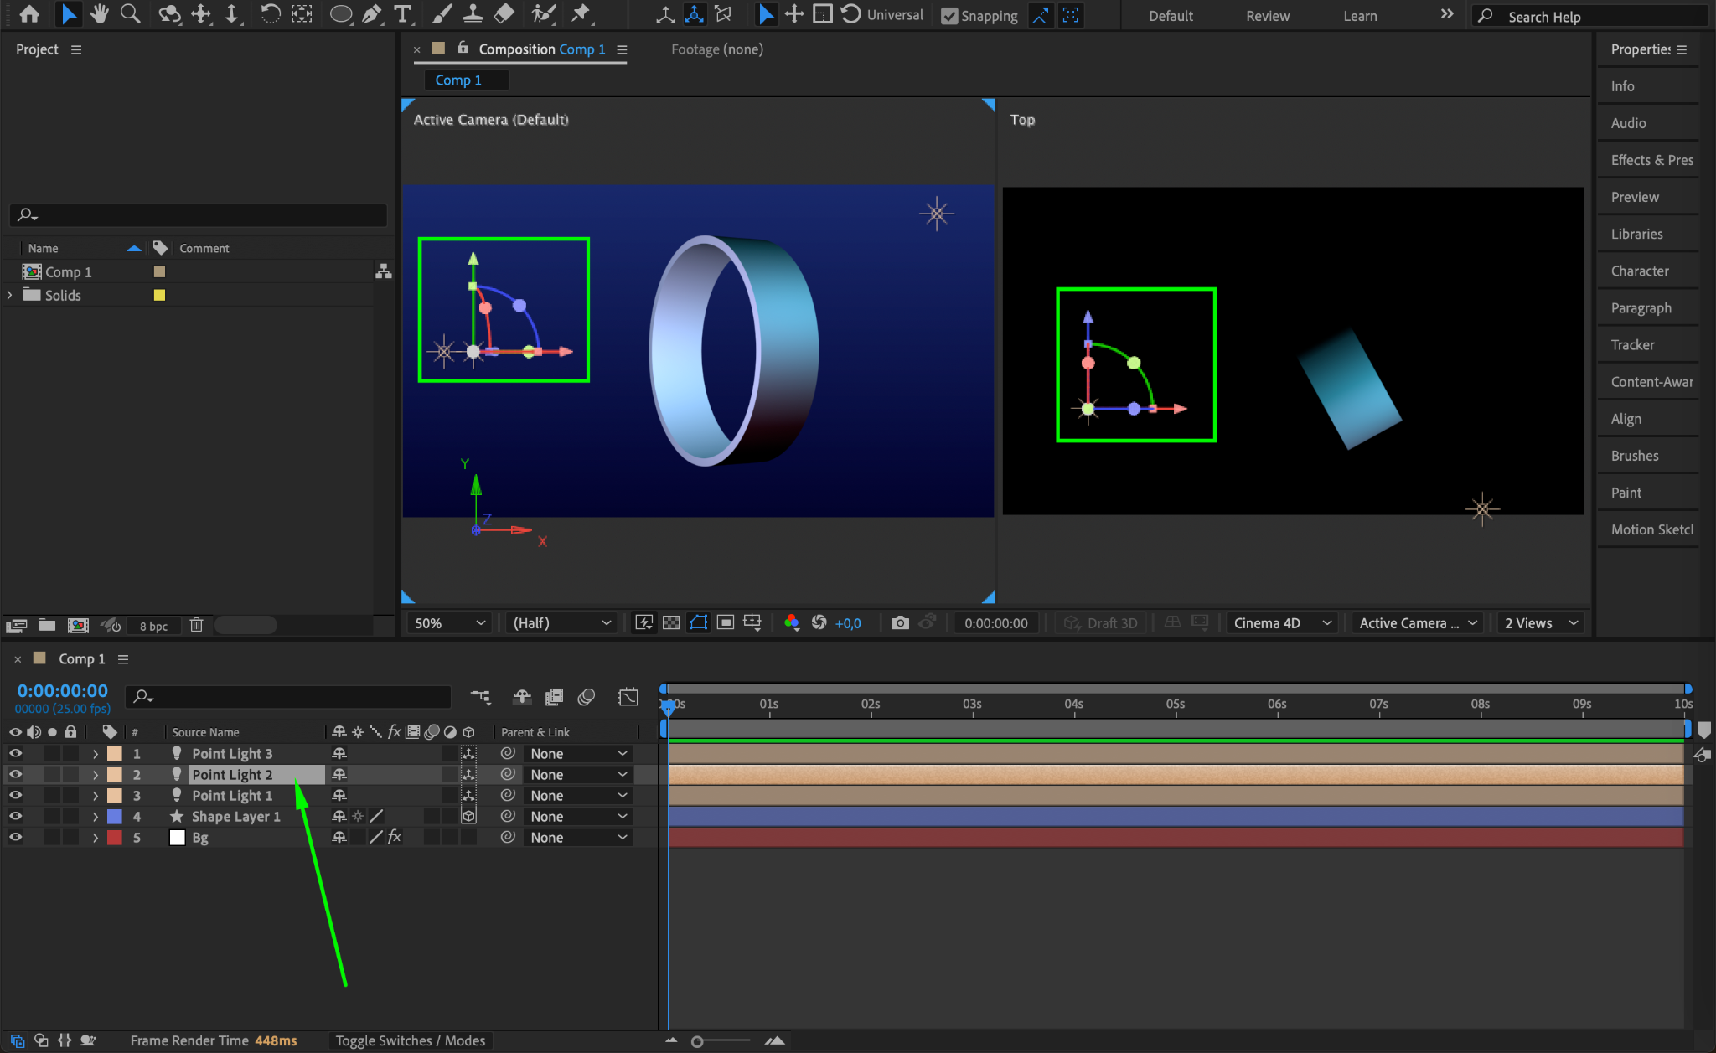This screenshot has width=1716, height=1053.
Task: Open the Cinema 4D renderer dropdown
Action: pyautogui.click(x=1281, y=622)
